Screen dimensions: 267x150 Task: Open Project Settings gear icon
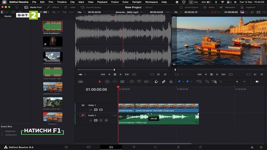point(261,147)
